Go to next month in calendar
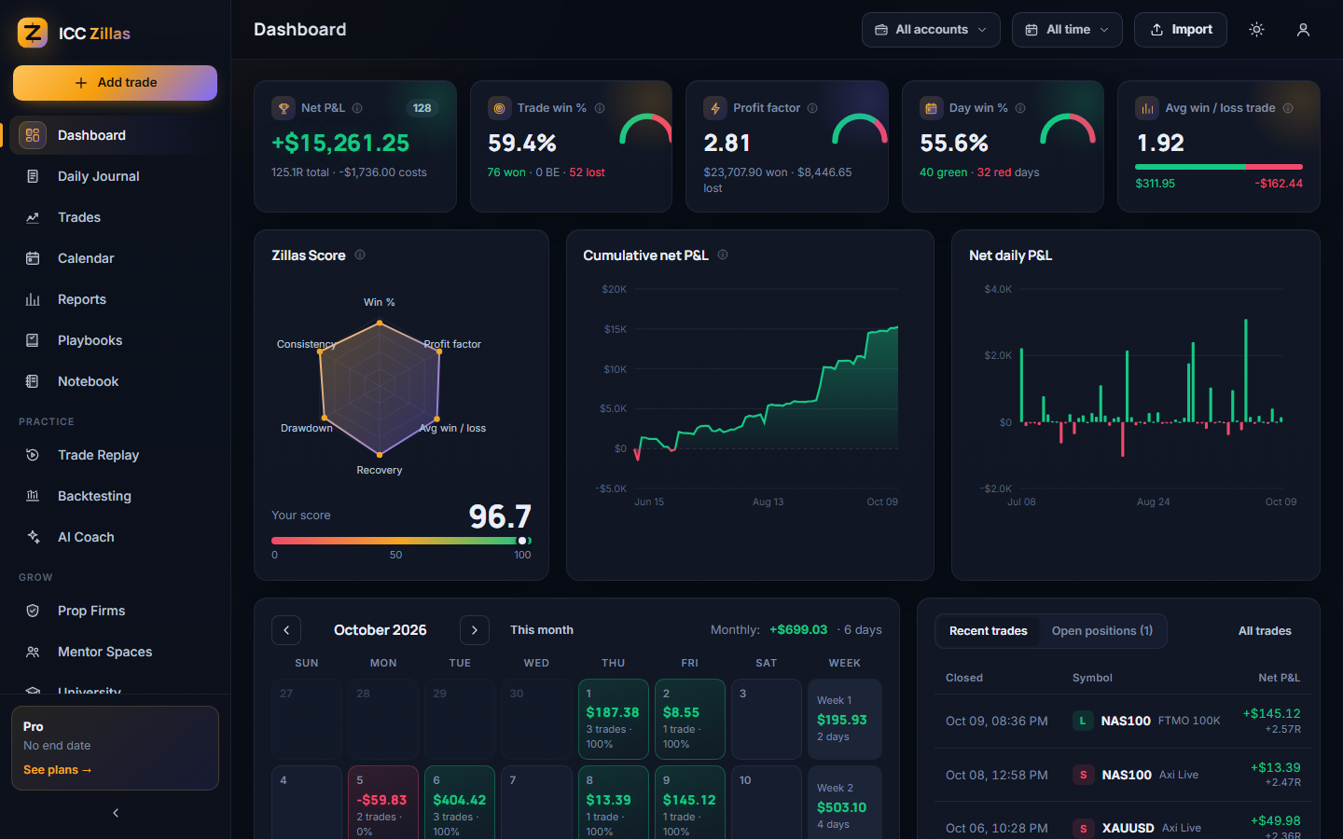Viewport: 1343px width, 839px height. click(475, 630)
